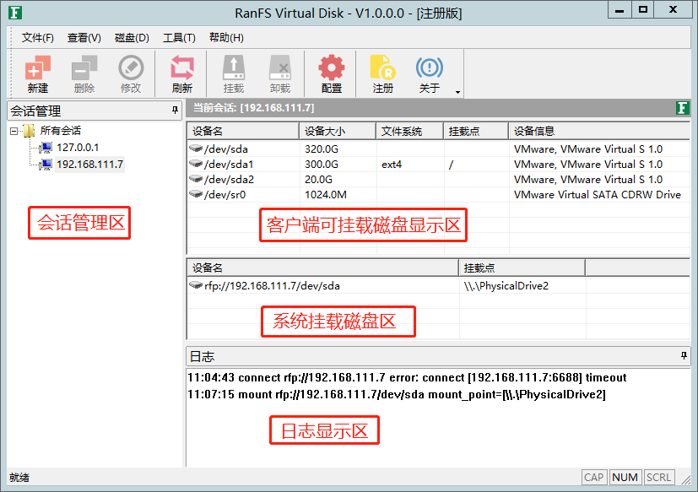Select mounted rfp://192.168.111.7/dev/sda row
Screen dimensions: 698x492
pos(439,286)
